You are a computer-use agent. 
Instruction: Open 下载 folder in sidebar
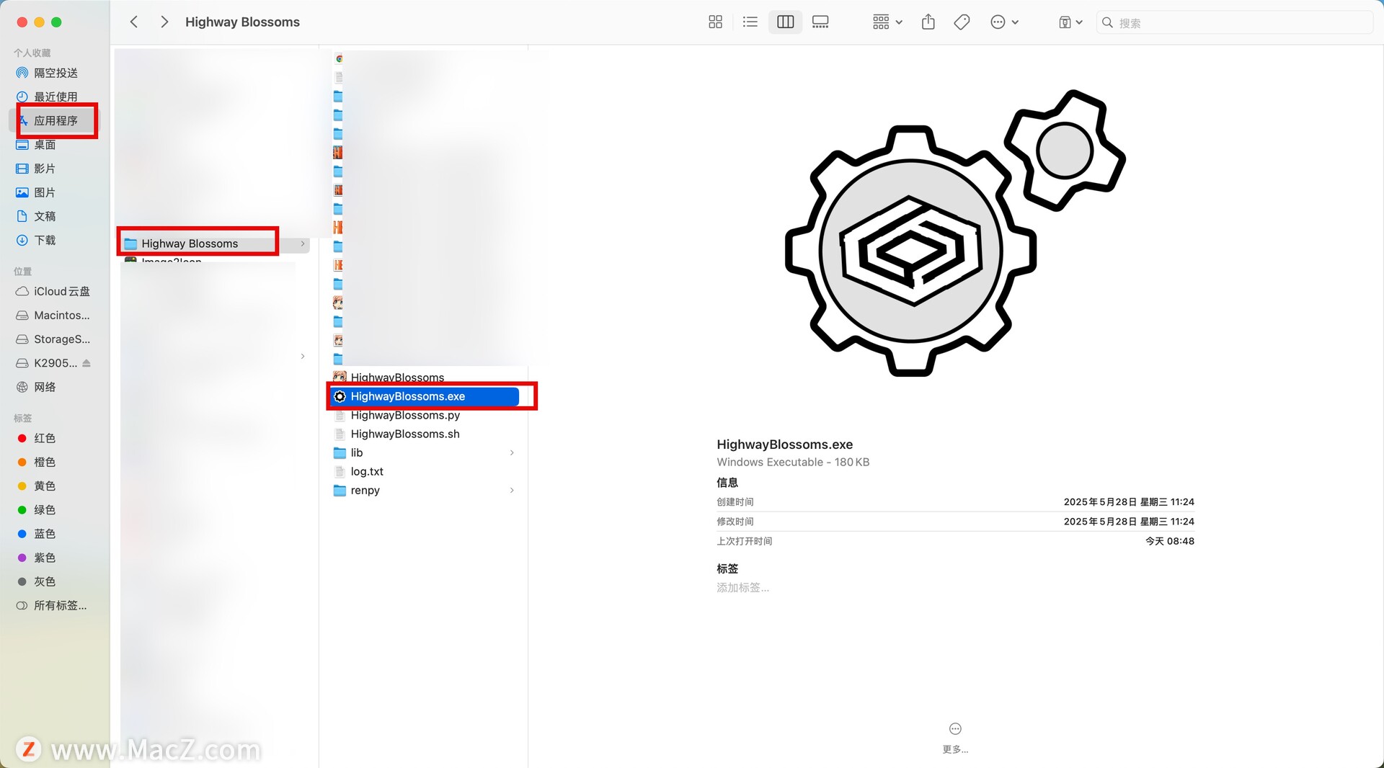click(x=45, y=240)
